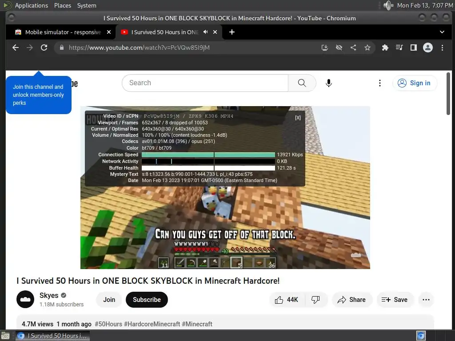
Task: Open the Chromium profile avatar
Action: pyautogui.click(x=428, y=48)
